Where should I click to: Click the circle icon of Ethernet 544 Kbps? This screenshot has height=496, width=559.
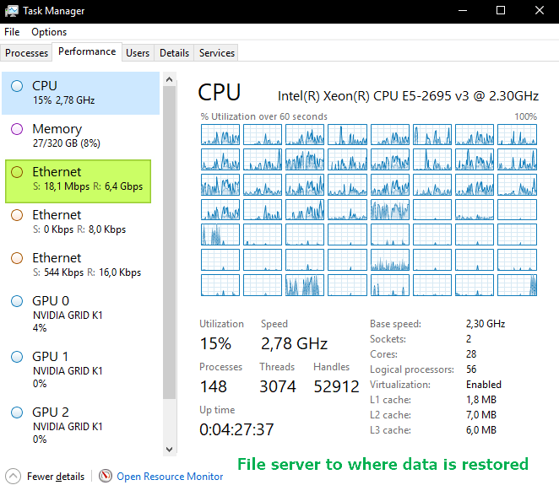pos(17,258)
